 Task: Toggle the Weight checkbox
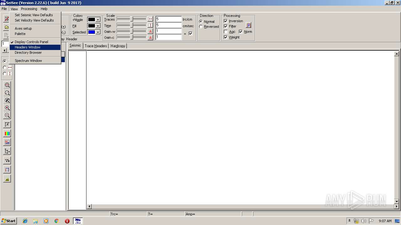coord(226,37)
